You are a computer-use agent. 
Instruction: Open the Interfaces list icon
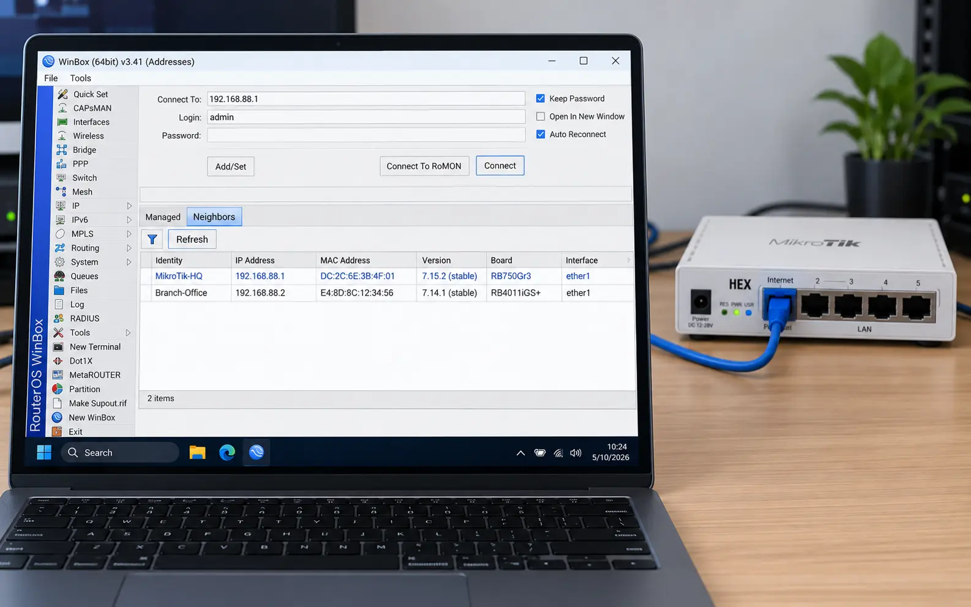(62, 122)
